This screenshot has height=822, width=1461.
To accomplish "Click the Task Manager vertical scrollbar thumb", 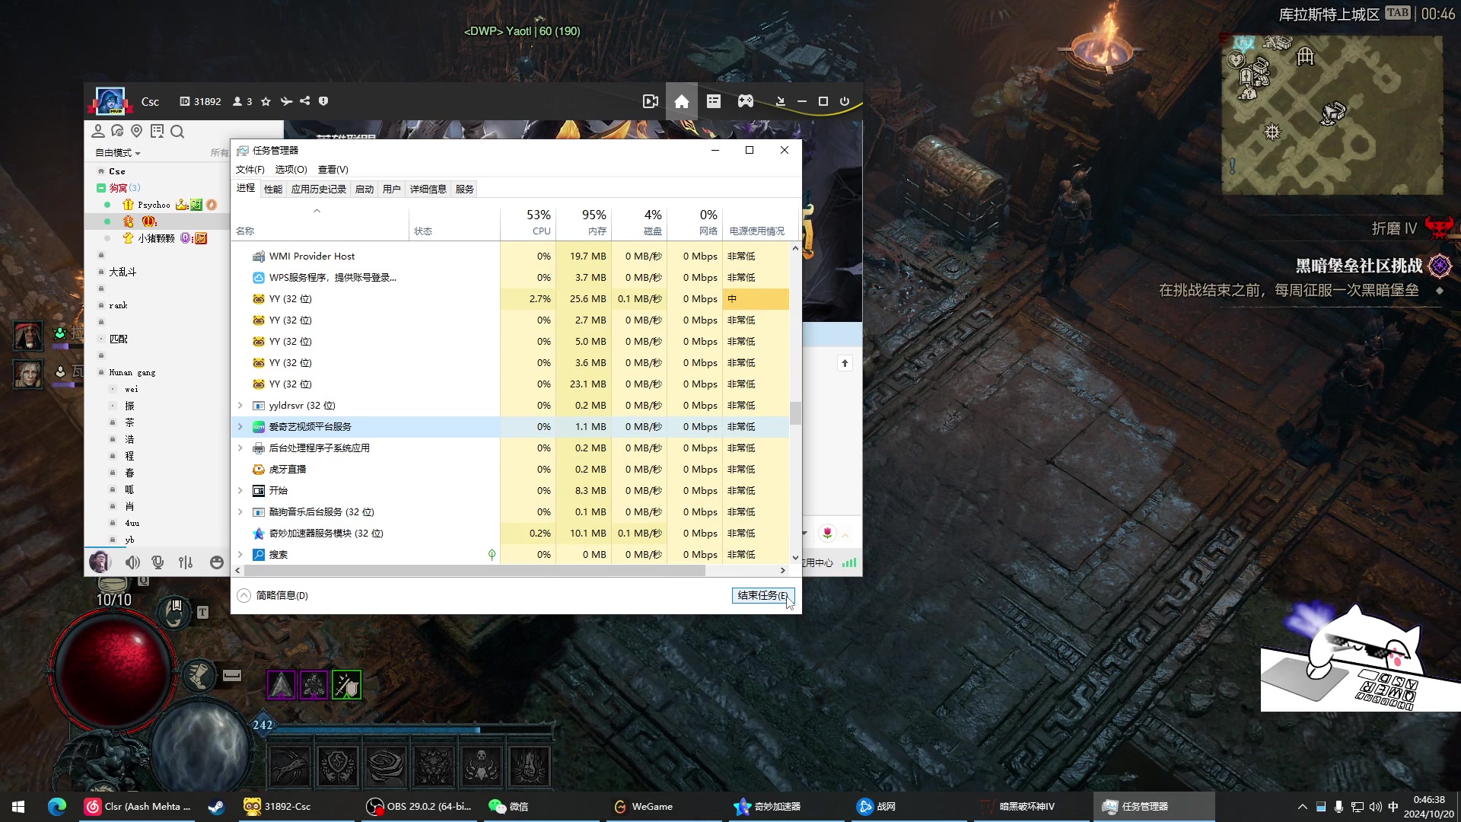I will tap(795, 413).
